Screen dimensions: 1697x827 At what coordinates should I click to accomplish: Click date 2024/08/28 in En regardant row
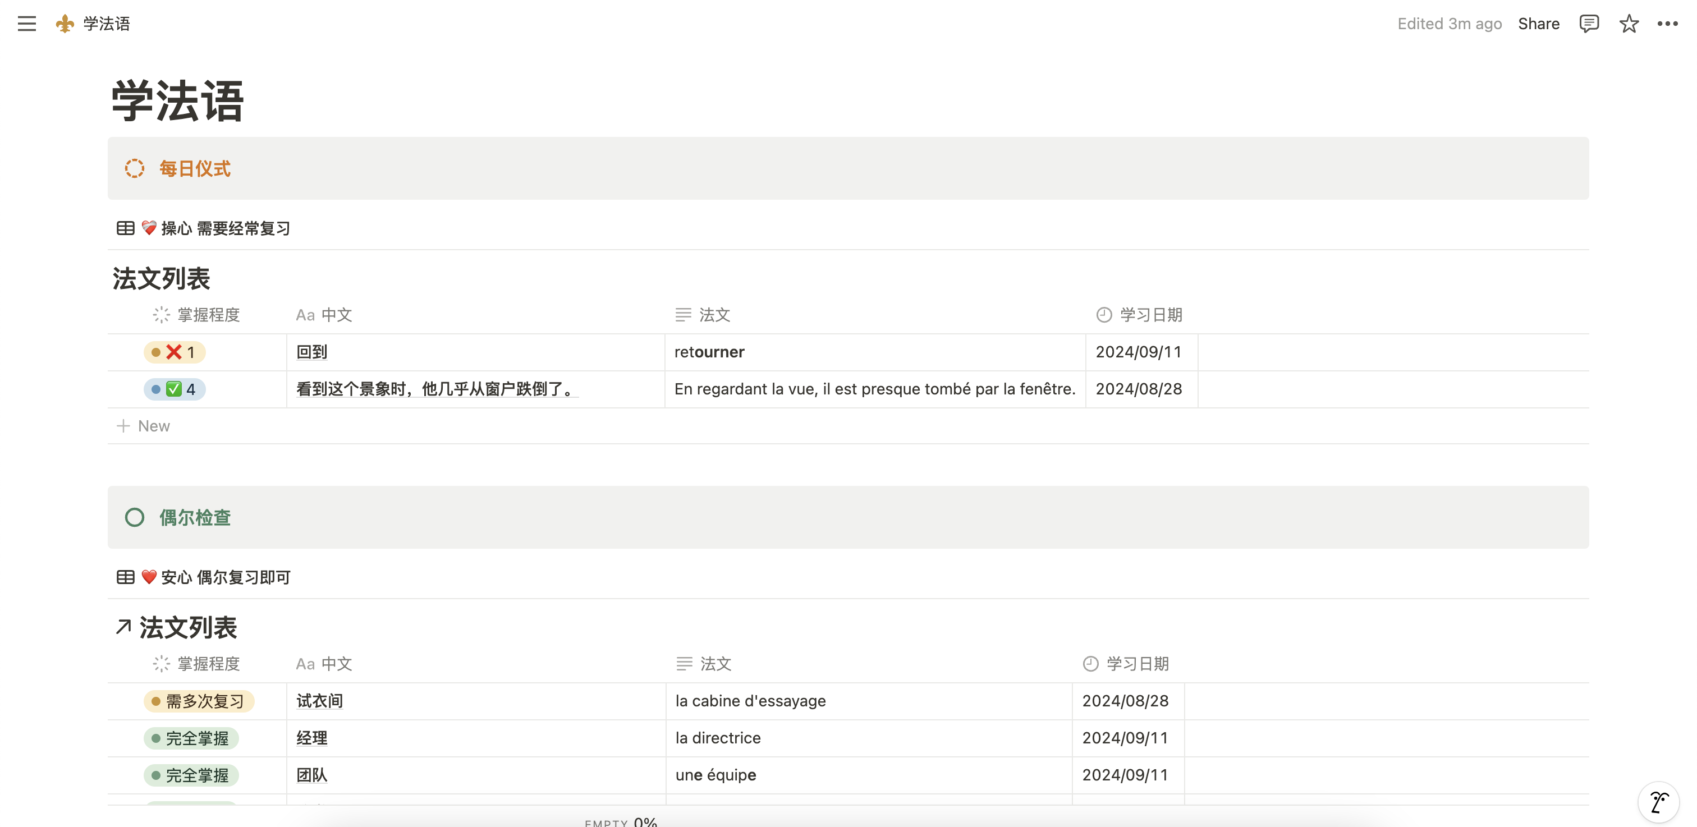(1139, 389)
